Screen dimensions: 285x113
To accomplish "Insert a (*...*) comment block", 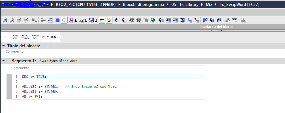I will (x=45, y=37).
